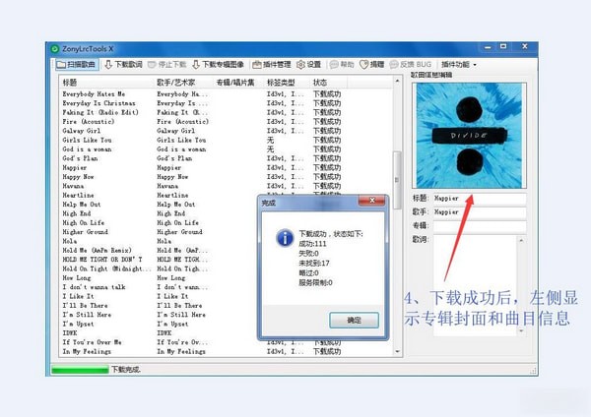Click the 歌词 lyrics text area
591x417 pixels.
pos(476,285)
